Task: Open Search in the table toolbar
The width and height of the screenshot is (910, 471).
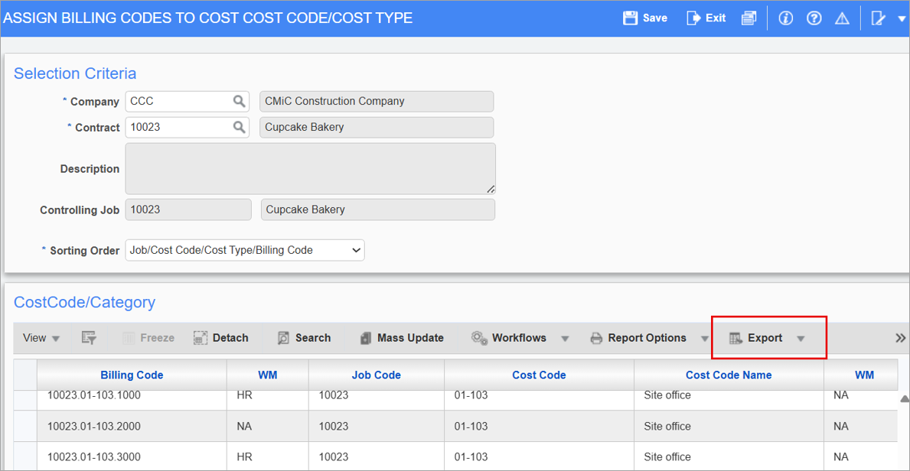Action: [304, 338]
